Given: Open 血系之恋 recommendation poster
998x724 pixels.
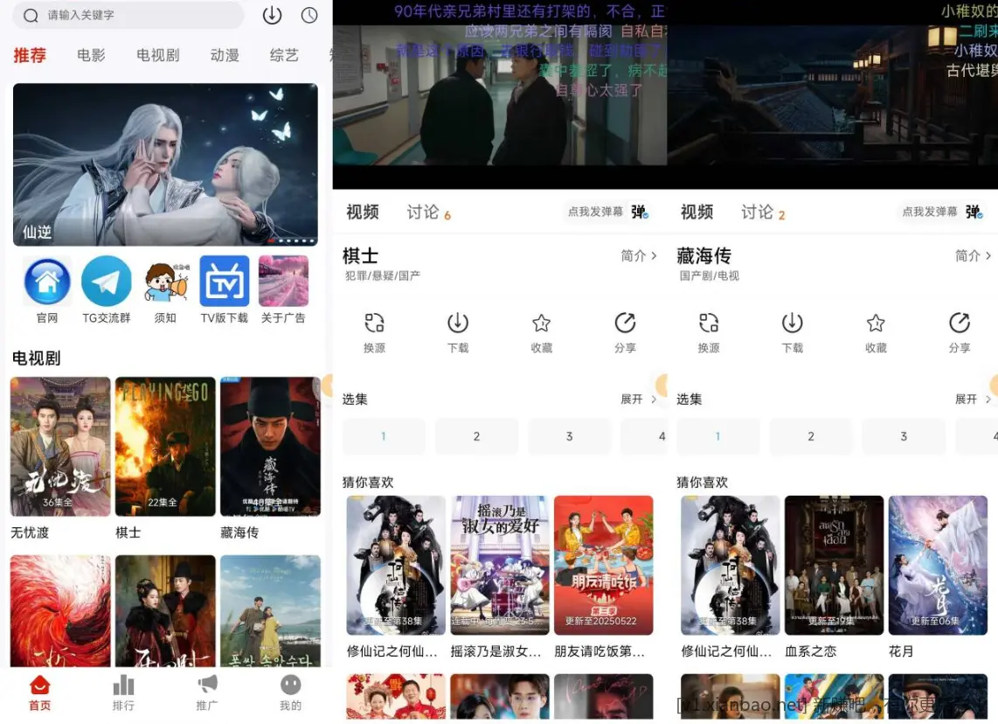Looking at the screenshot, I should tap(834, 566).
